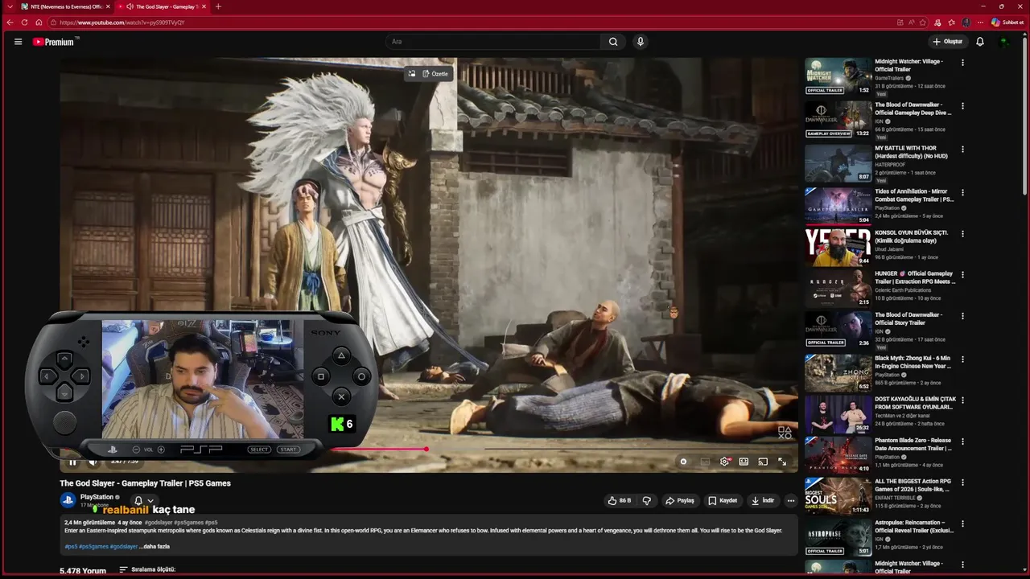Image resolution: width=1030 pixels, height=579 pixels.
Task: Open options for MY BATTLE WITH THOR
Action: [962, 150]
